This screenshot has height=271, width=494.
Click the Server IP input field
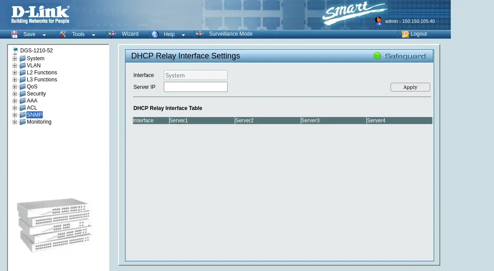195,87
